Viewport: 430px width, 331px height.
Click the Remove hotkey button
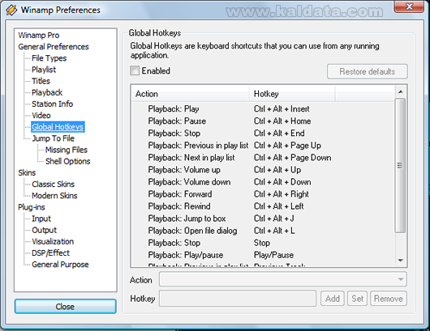point(389,299)
